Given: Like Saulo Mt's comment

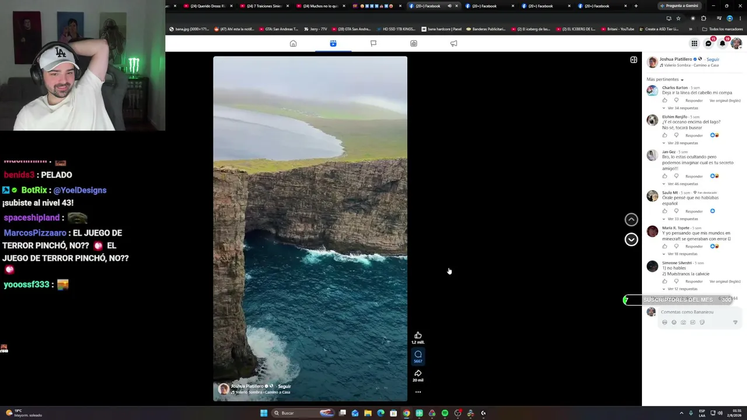Looking at the screenshot, I should (665, 211).
